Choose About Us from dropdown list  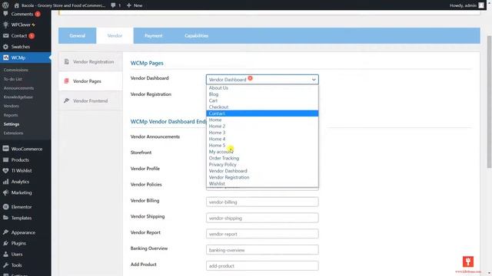[262, 87]
